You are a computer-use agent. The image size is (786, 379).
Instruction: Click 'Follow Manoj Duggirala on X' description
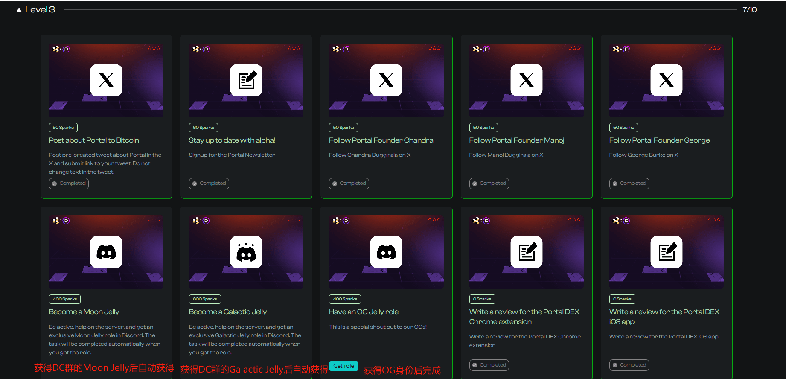pos(507,155)
